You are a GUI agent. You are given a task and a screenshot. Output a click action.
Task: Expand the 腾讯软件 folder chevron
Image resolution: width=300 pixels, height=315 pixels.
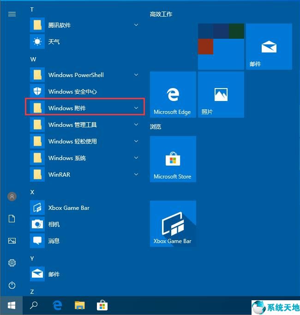(x=136, y=25)
